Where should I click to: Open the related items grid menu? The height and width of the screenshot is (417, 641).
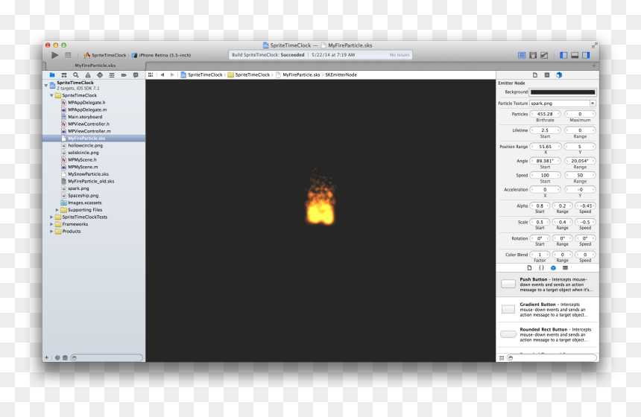tap(151, 74)
